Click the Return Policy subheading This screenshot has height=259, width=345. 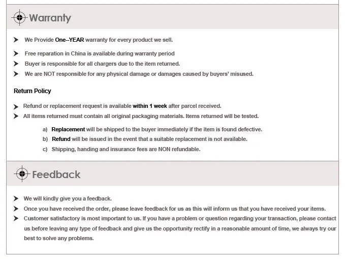pos(33,91)
